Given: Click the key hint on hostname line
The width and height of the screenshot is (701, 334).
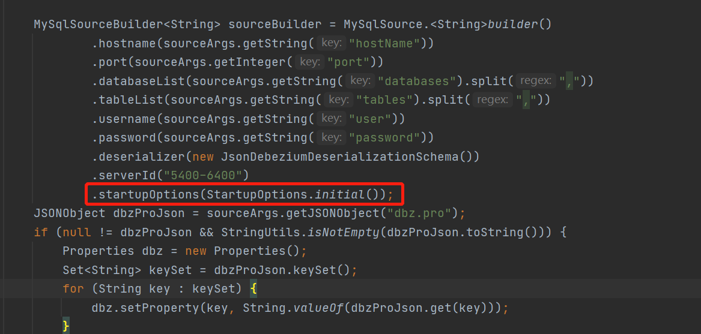Looking at the screenshot, I should (x=331, y=43).
